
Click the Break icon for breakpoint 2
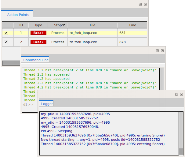point(38,42)
